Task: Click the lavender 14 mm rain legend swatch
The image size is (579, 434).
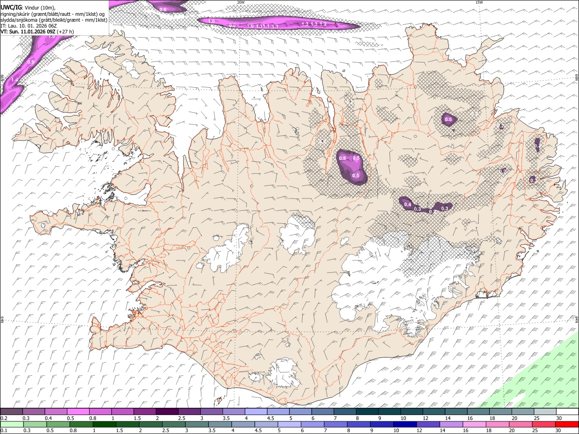Action: [x=451, y=424]
